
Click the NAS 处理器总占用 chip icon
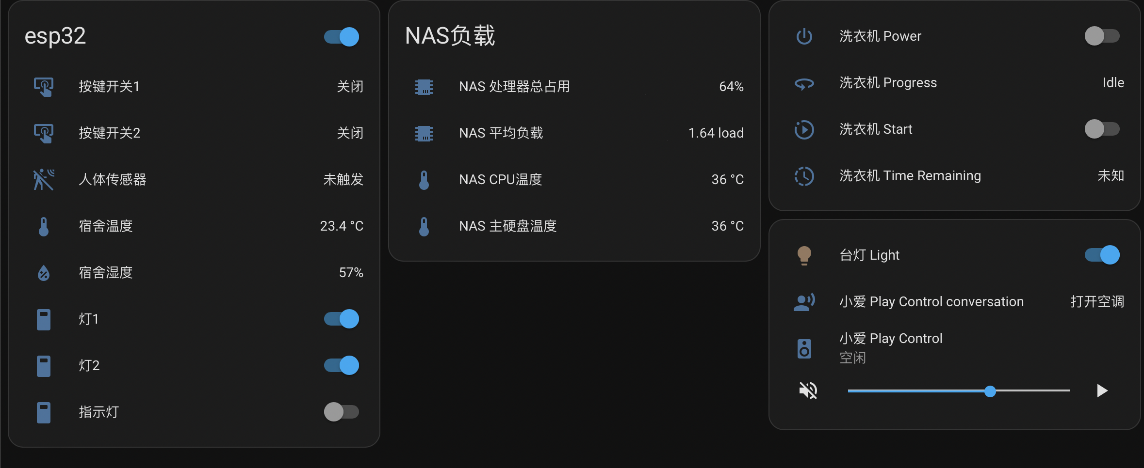(x=424, y=87)
